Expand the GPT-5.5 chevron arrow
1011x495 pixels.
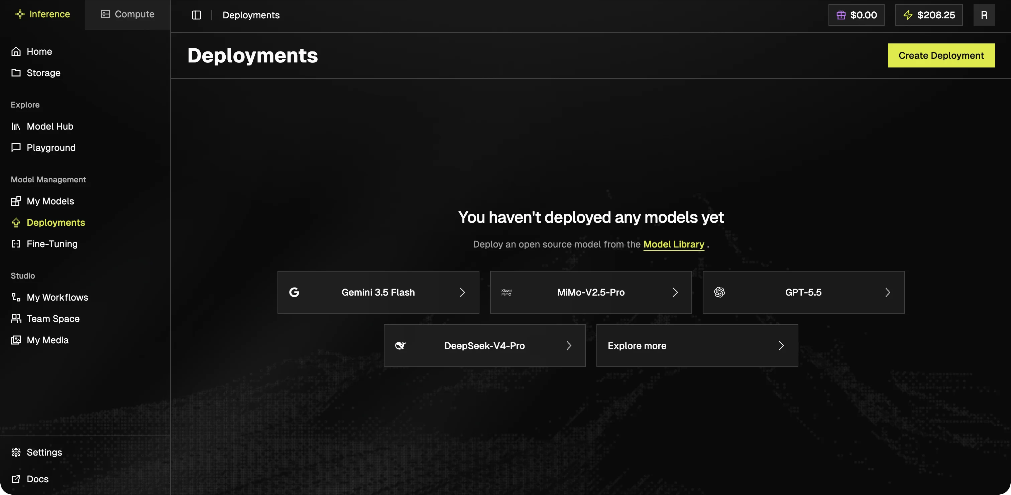(x=888, y=292)
